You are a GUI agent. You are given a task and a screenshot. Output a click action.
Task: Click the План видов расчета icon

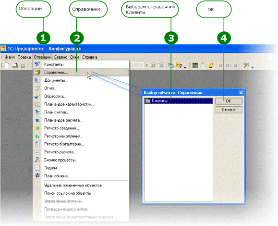(x=37, y=120)
